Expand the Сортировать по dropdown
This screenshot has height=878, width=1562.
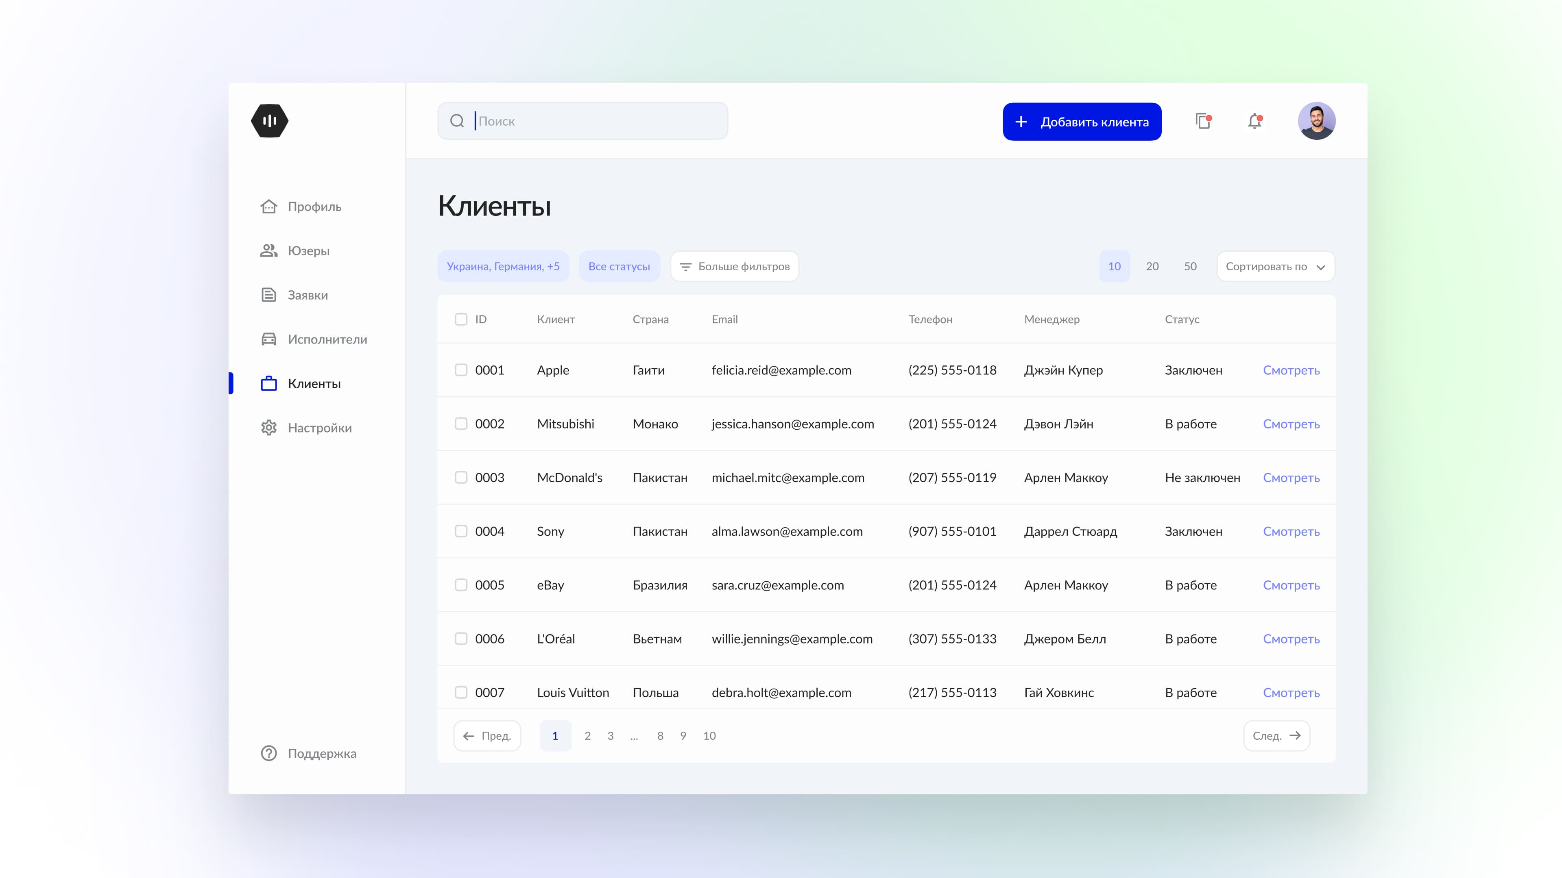point(1275,267)
